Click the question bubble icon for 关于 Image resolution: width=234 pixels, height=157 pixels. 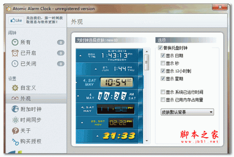15,131
